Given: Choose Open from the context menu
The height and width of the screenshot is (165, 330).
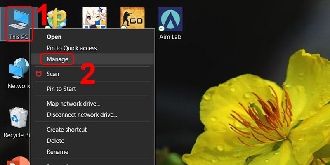Looking at the screenshot, I should coord(54,37).
